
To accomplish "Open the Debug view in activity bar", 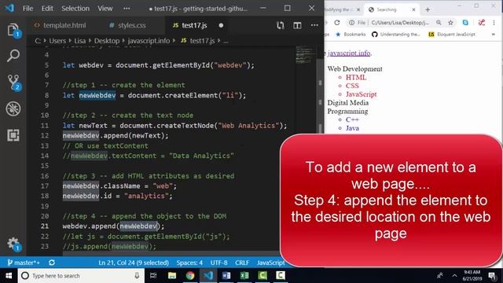I will [13, 108].
